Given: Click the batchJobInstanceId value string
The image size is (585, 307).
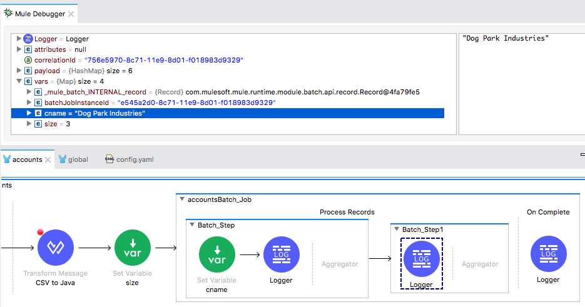Looking at the screenshot, I should (196, 103).
